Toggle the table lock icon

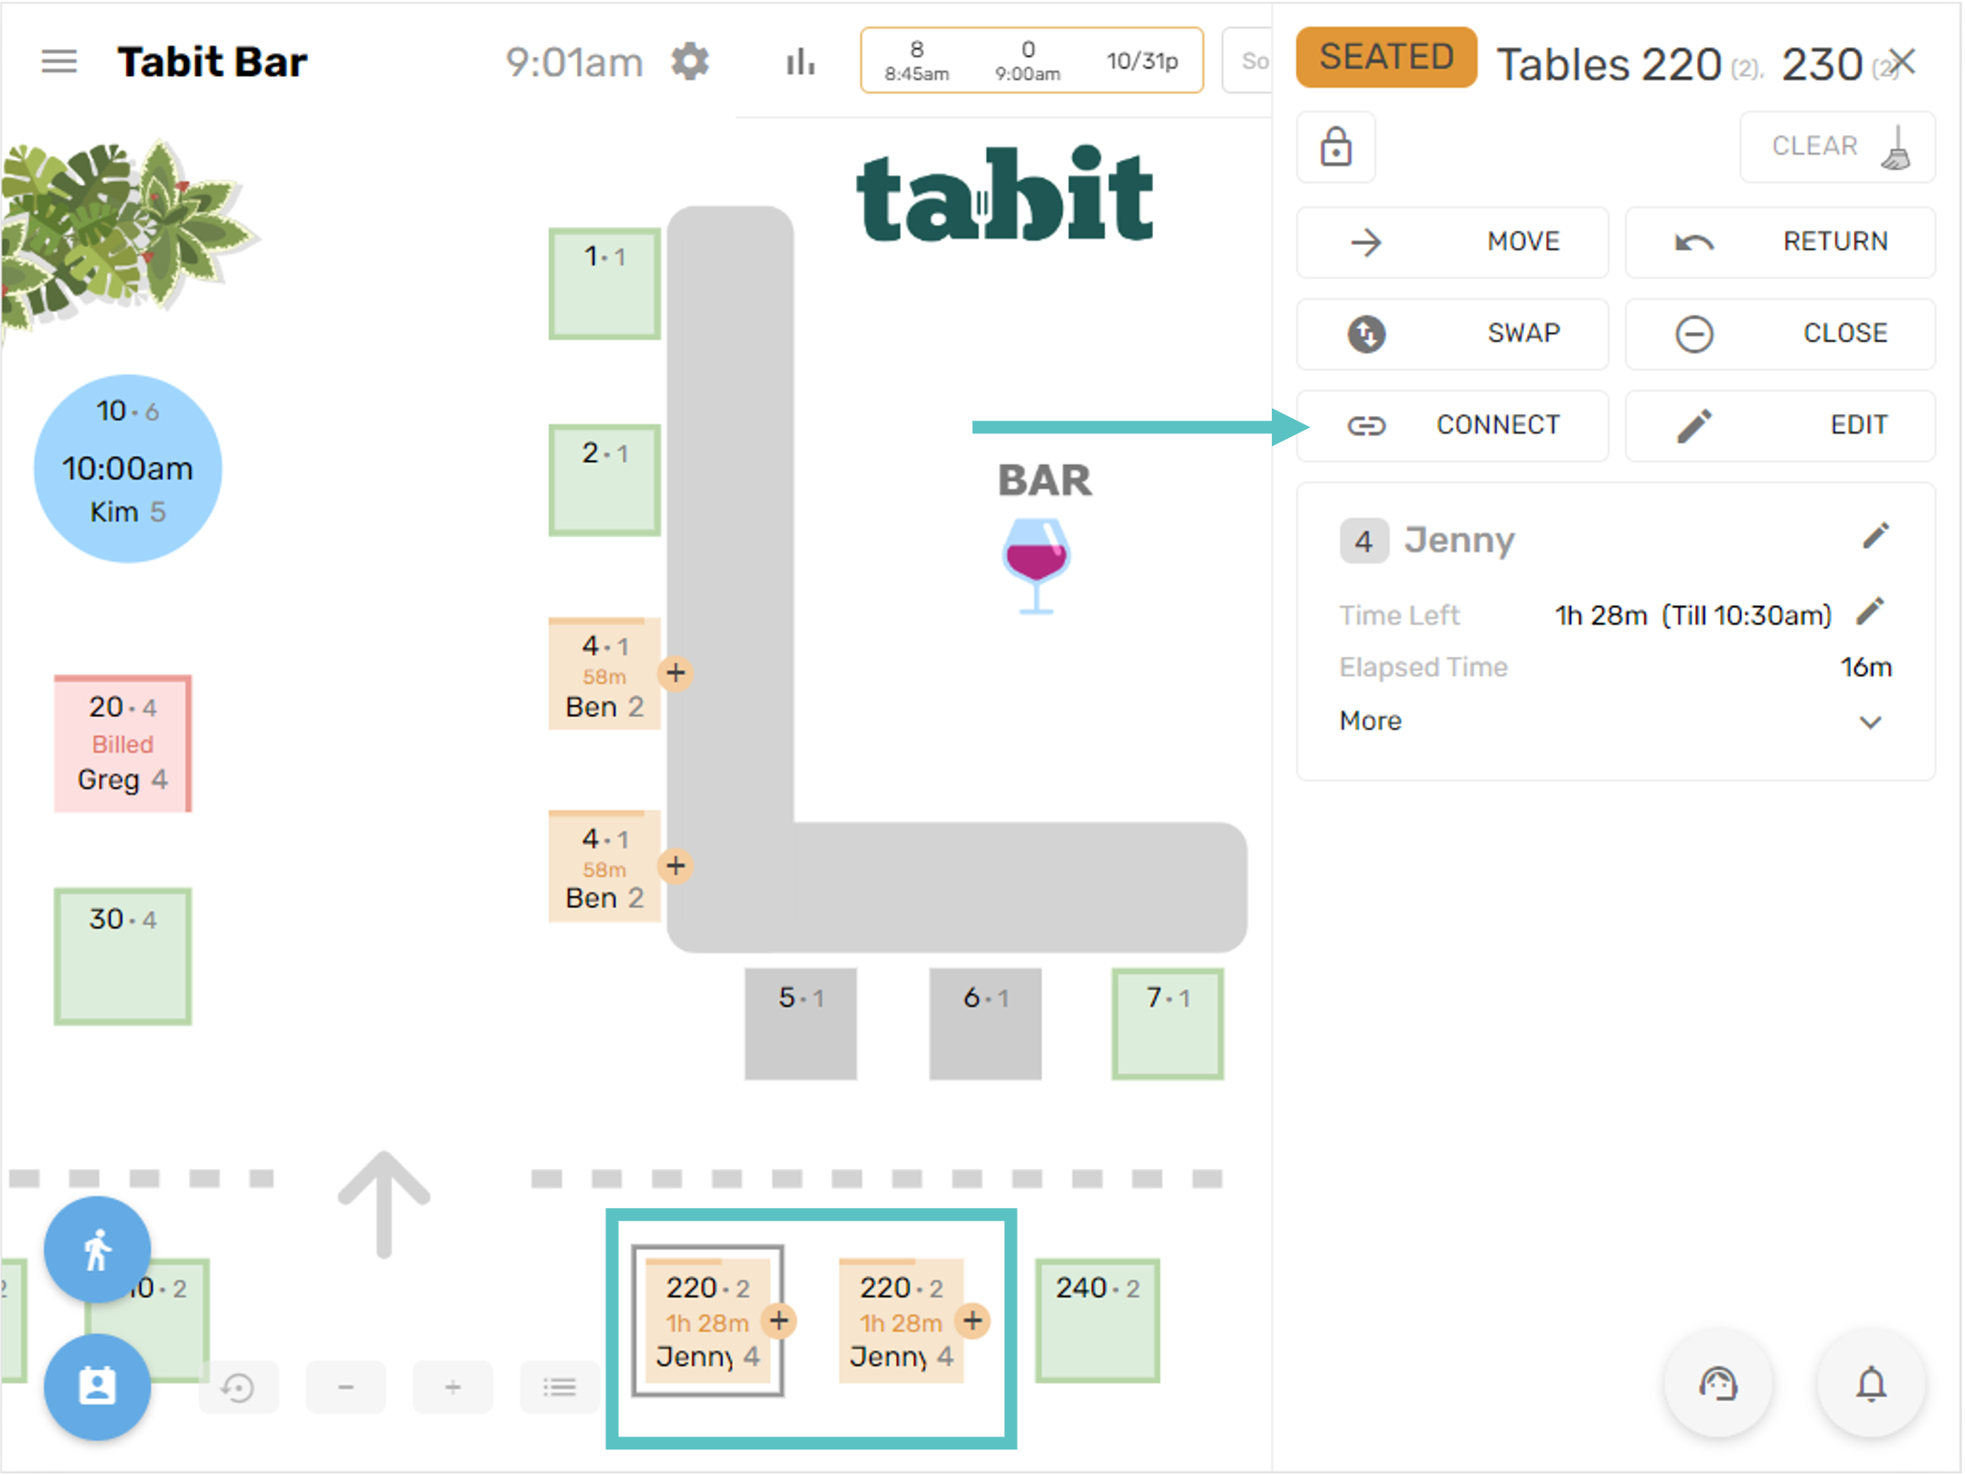(x=1336, y=147)
